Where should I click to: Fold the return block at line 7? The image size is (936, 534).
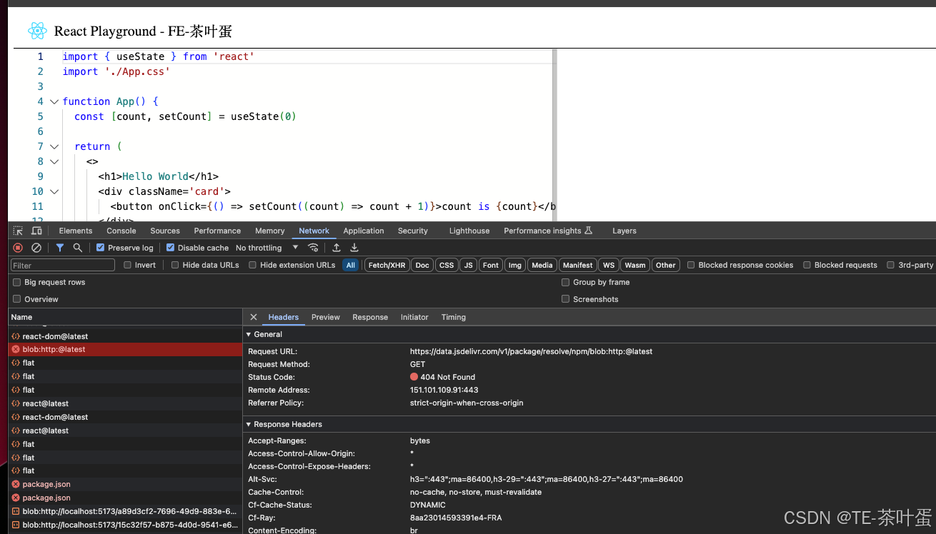pos(54,146)
